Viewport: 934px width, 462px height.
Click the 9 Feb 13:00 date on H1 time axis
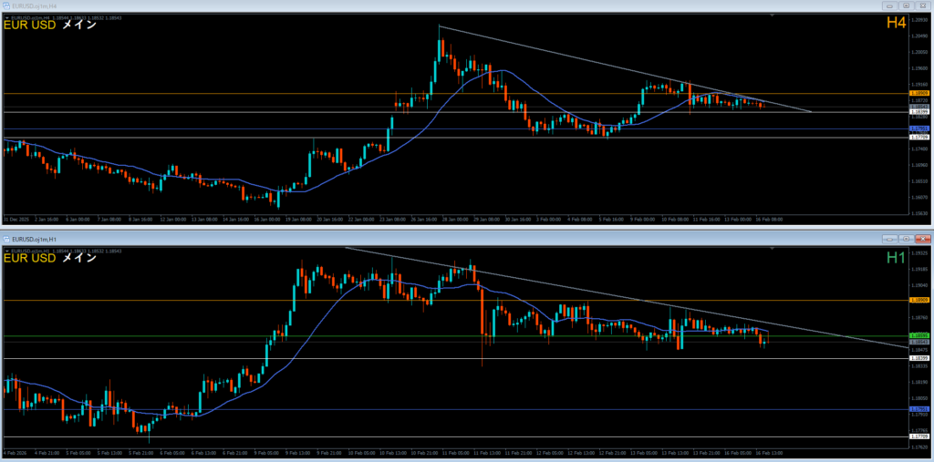(x=298, y=453)
